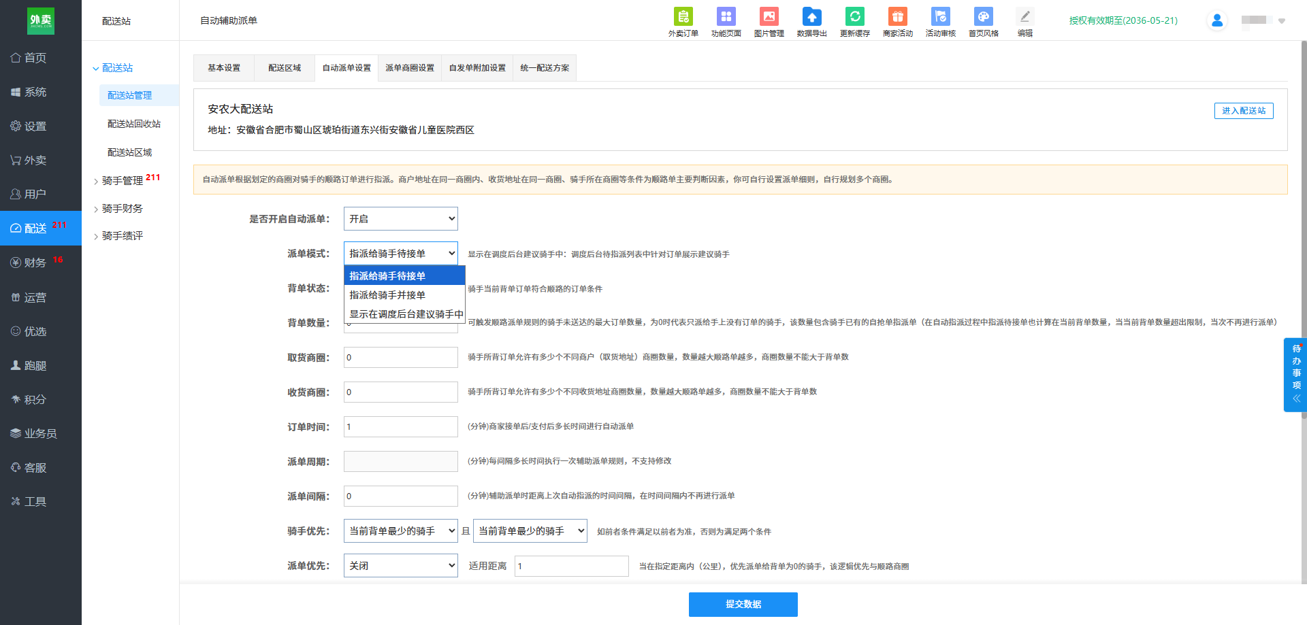This screenshot has width=1307, height=625.
Task: Open the 派单模式 dropdown
Action: [x=400, y=254]
